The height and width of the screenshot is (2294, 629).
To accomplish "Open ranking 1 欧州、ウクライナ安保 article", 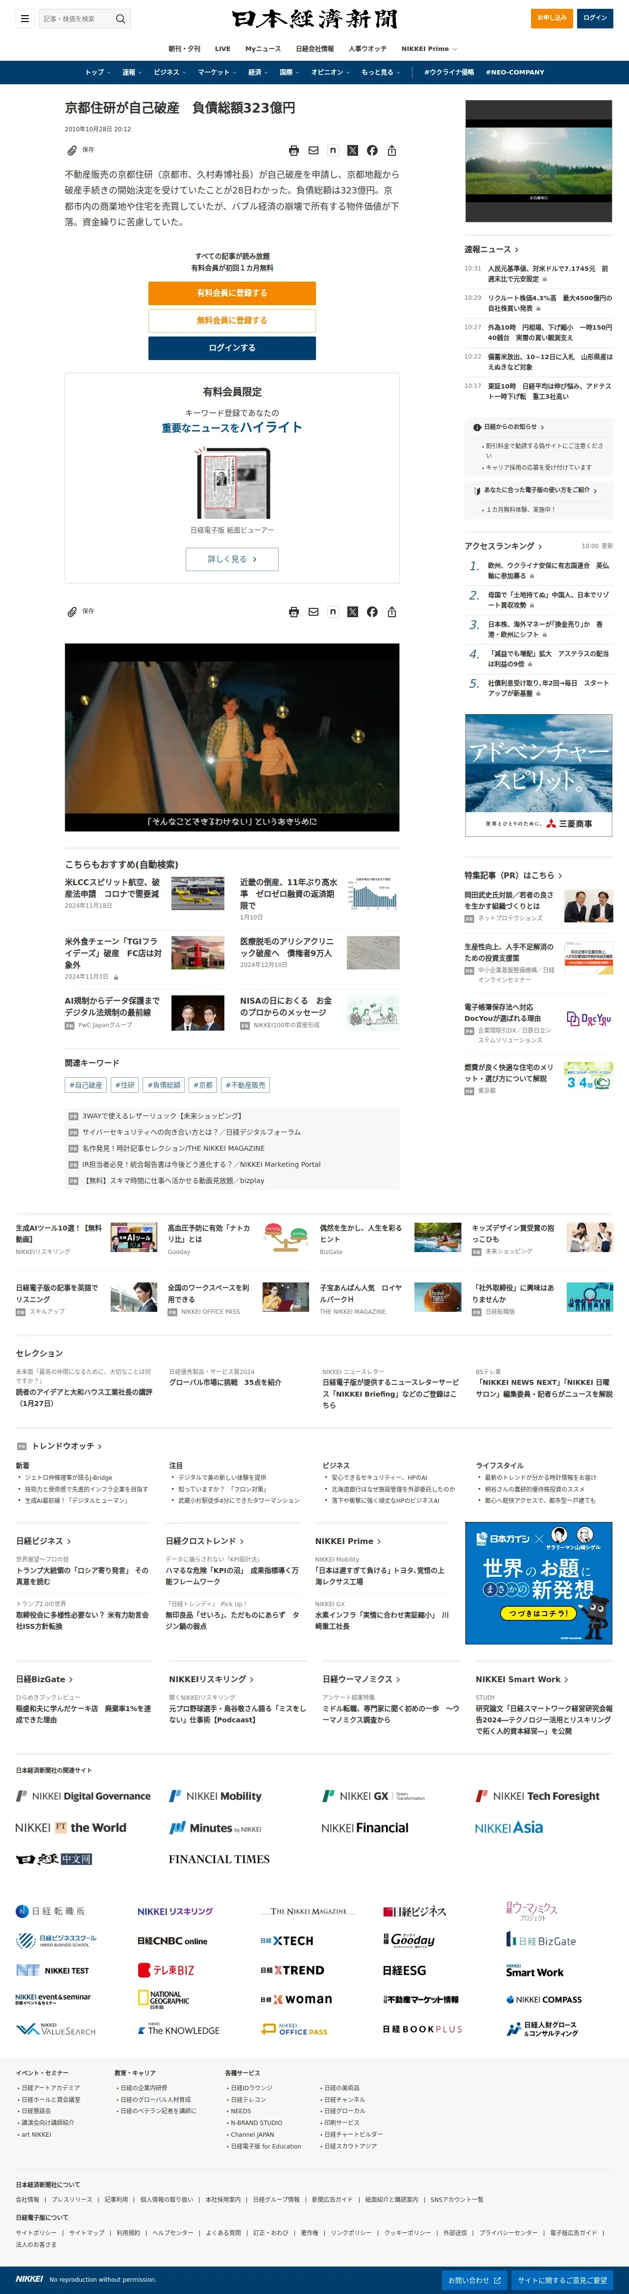I will 548,571.
